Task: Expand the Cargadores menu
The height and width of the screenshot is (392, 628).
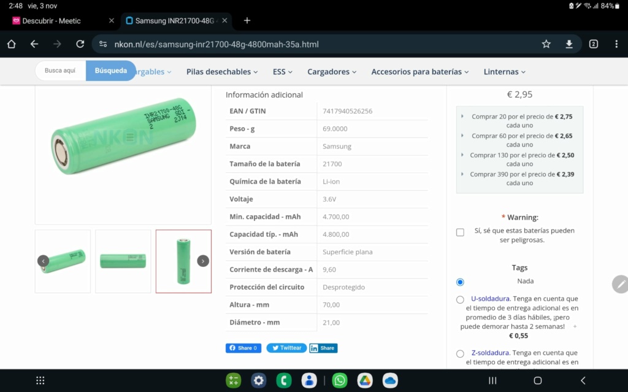Action: point(332,72)
